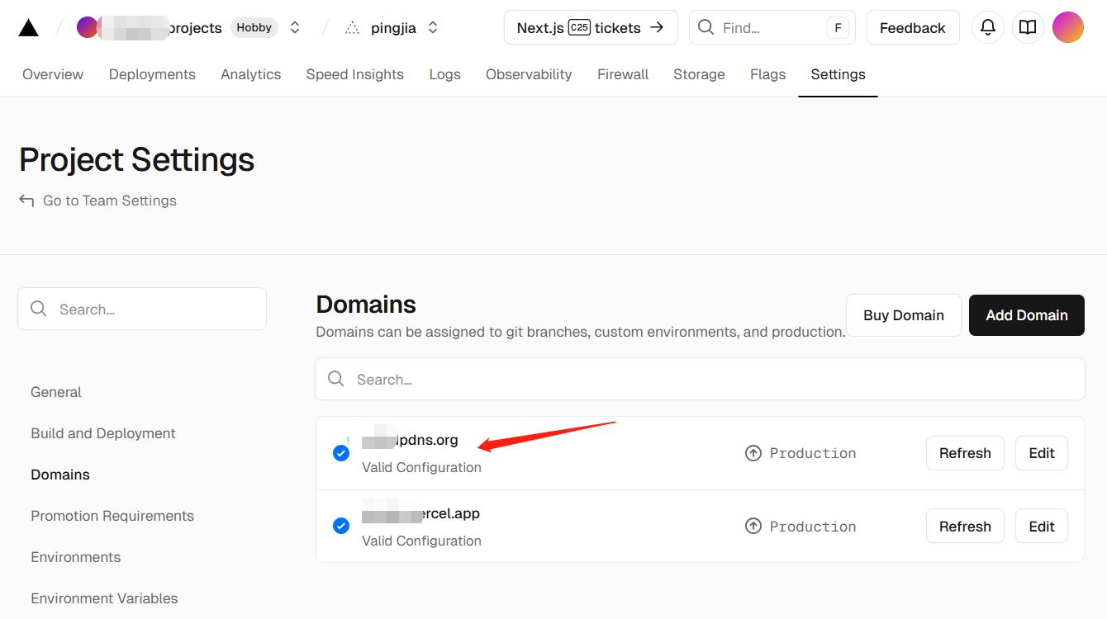This screenshot has width=1107, height=619.
Task: Click the pingjia project triangle icon
Action: [353, 28]
